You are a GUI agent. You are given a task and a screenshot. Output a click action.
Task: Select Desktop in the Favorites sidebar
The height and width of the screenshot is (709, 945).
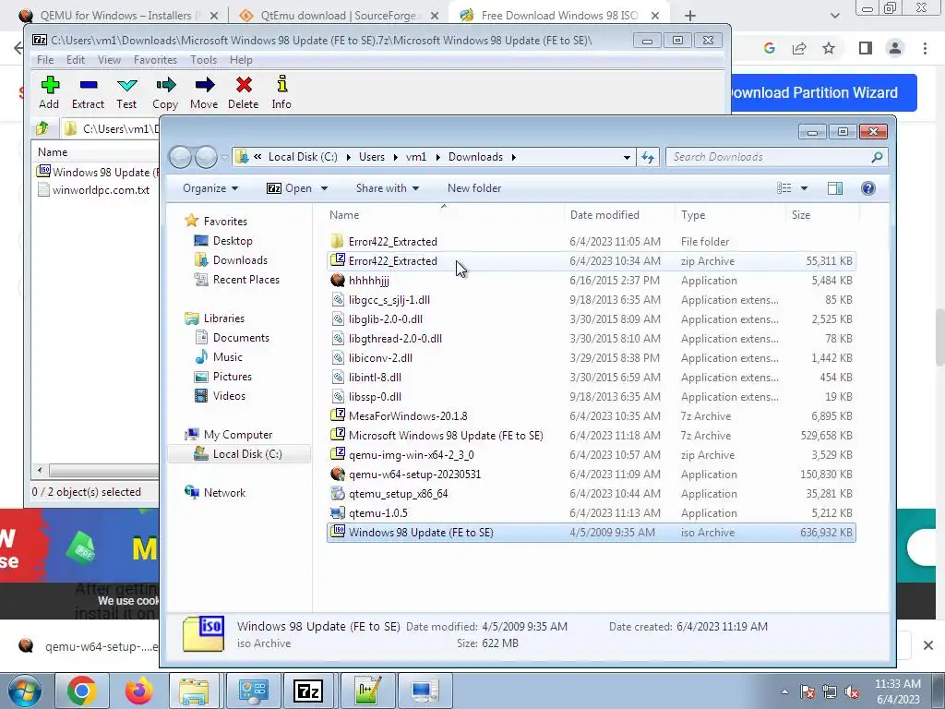(223, 241)
